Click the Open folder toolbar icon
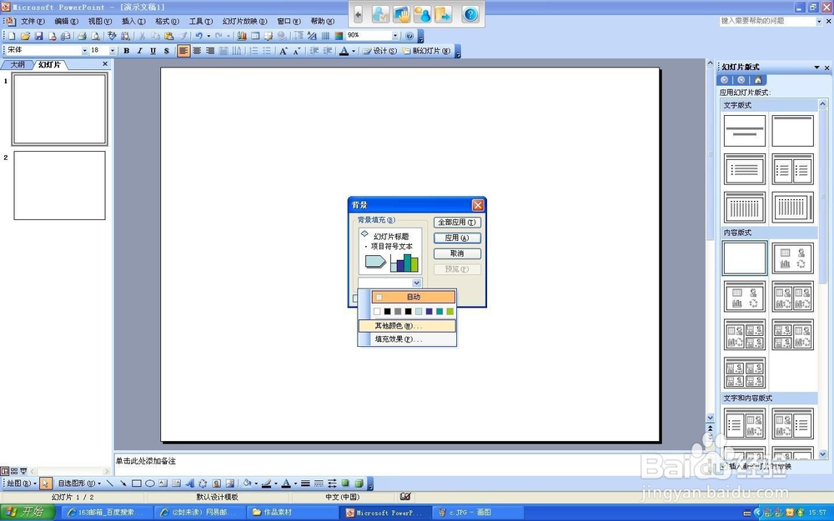The height and width of the screenshot is (521, 834). (25, 36)
